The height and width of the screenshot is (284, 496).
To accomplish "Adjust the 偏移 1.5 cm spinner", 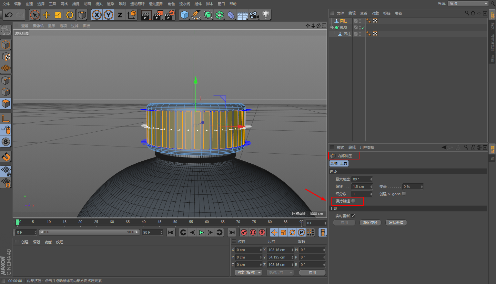I will pos(371,187).
